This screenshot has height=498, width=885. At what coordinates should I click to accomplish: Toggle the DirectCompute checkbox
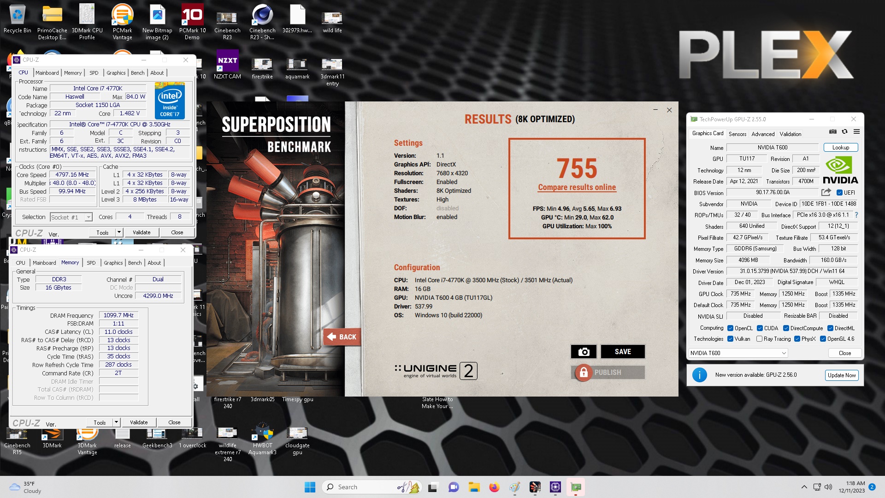coord(786,328)
